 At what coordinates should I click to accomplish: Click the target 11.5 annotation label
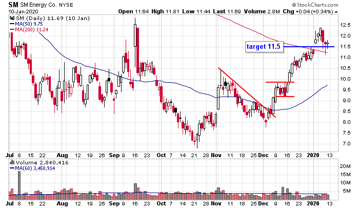pos(264,47)
